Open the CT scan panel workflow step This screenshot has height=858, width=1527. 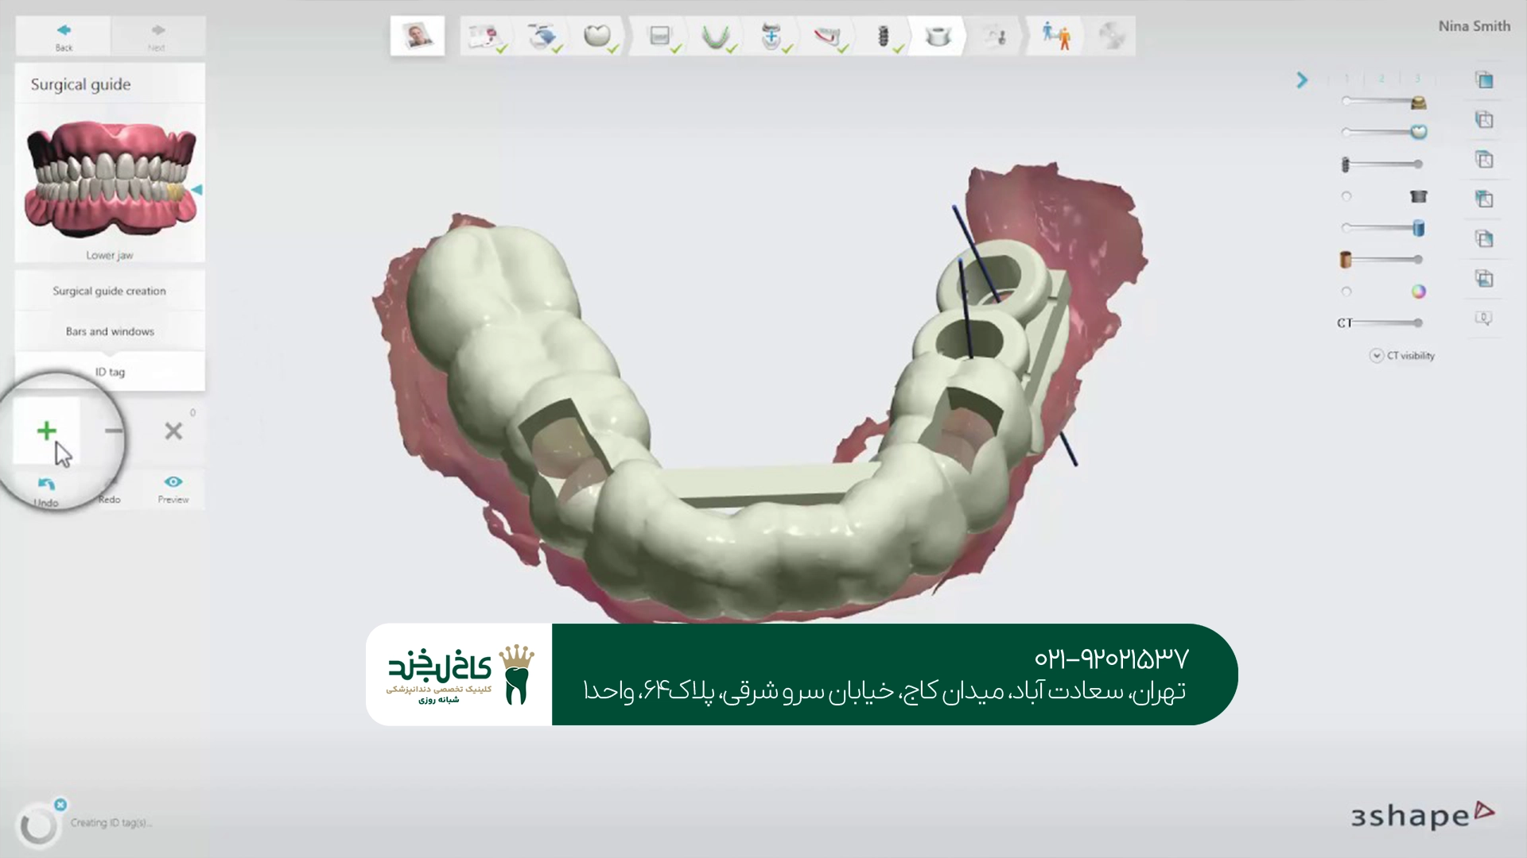pyautogui.click(x=660, y=37)
